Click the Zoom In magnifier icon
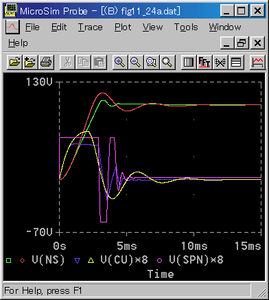 point(120,62)
